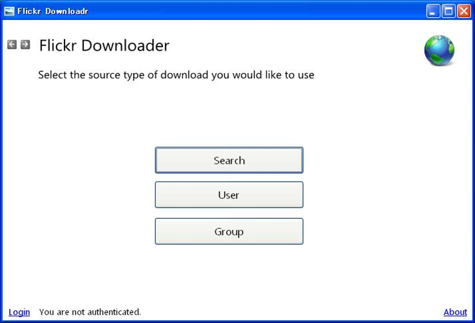Click the 'Flickr Downloader' heading text

pyautogui.click(x=104, y=46)
